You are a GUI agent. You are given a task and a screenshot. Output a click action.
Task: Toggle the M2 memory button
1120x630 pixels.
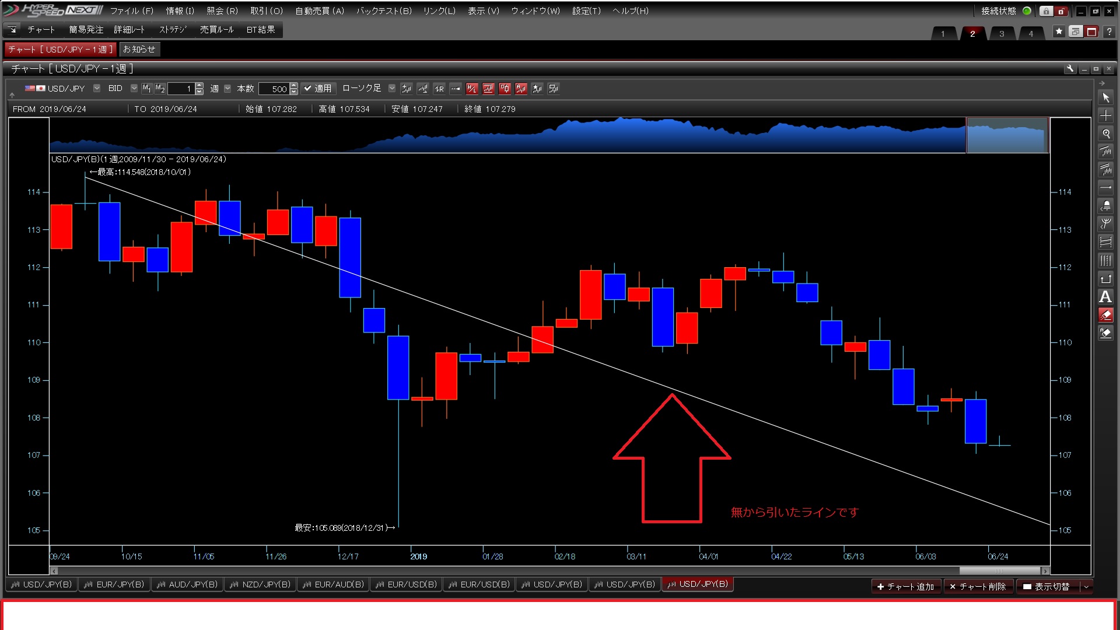tap(160, 89)
